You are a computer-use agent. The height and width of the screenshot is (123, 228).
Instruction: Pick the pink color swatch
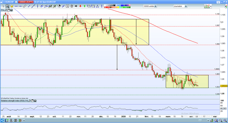point(129,5)
